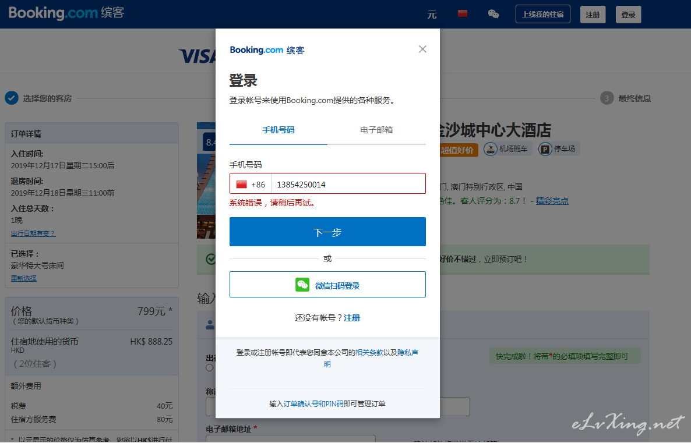Click the 出行日期有变？ link

[x=33, y=234]
